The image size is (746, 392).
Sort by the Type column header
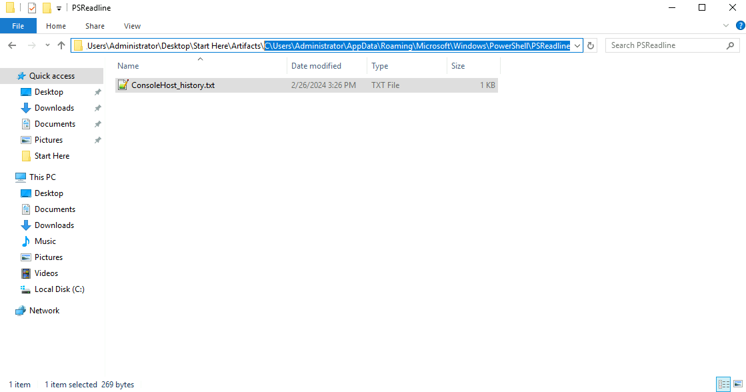coord(379,65)
